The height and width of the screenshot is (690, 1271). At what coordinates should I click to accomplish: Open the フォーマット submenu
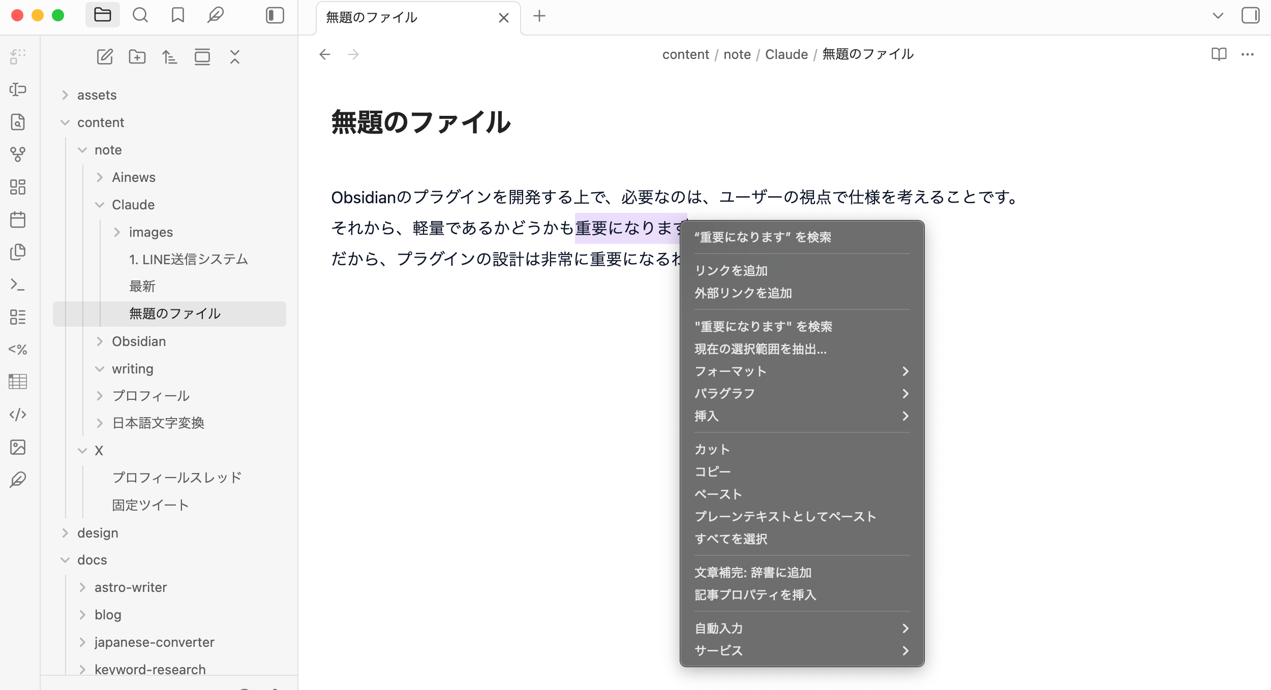tap(802, 371)
